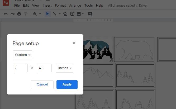176x109 pixels.
Task: Click the Paint format icon
Action: pos(26,14)
